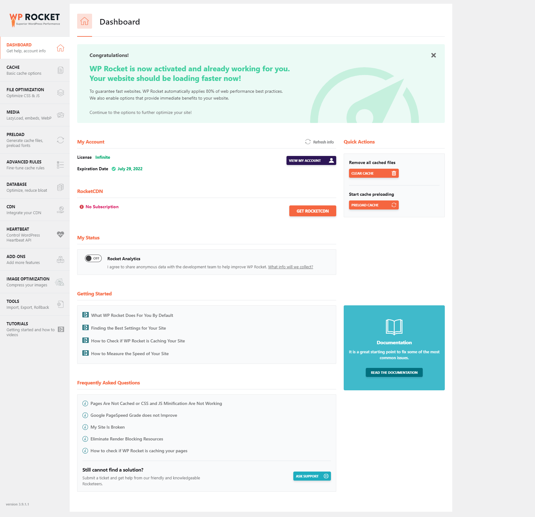This screenshot has height=517, width=535.
Task: Click the WP Rocket logo
Action: coord(35,20)
